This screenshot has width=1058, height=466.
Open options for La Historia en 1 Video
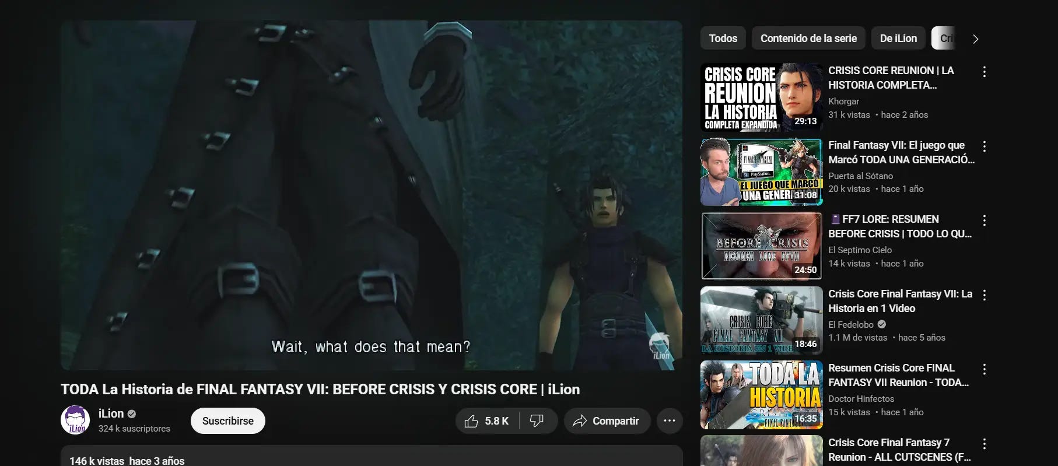tap(984, 295)
